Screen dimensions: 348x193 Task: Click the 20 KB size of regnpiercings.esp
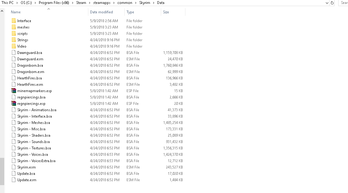(178, 104)
